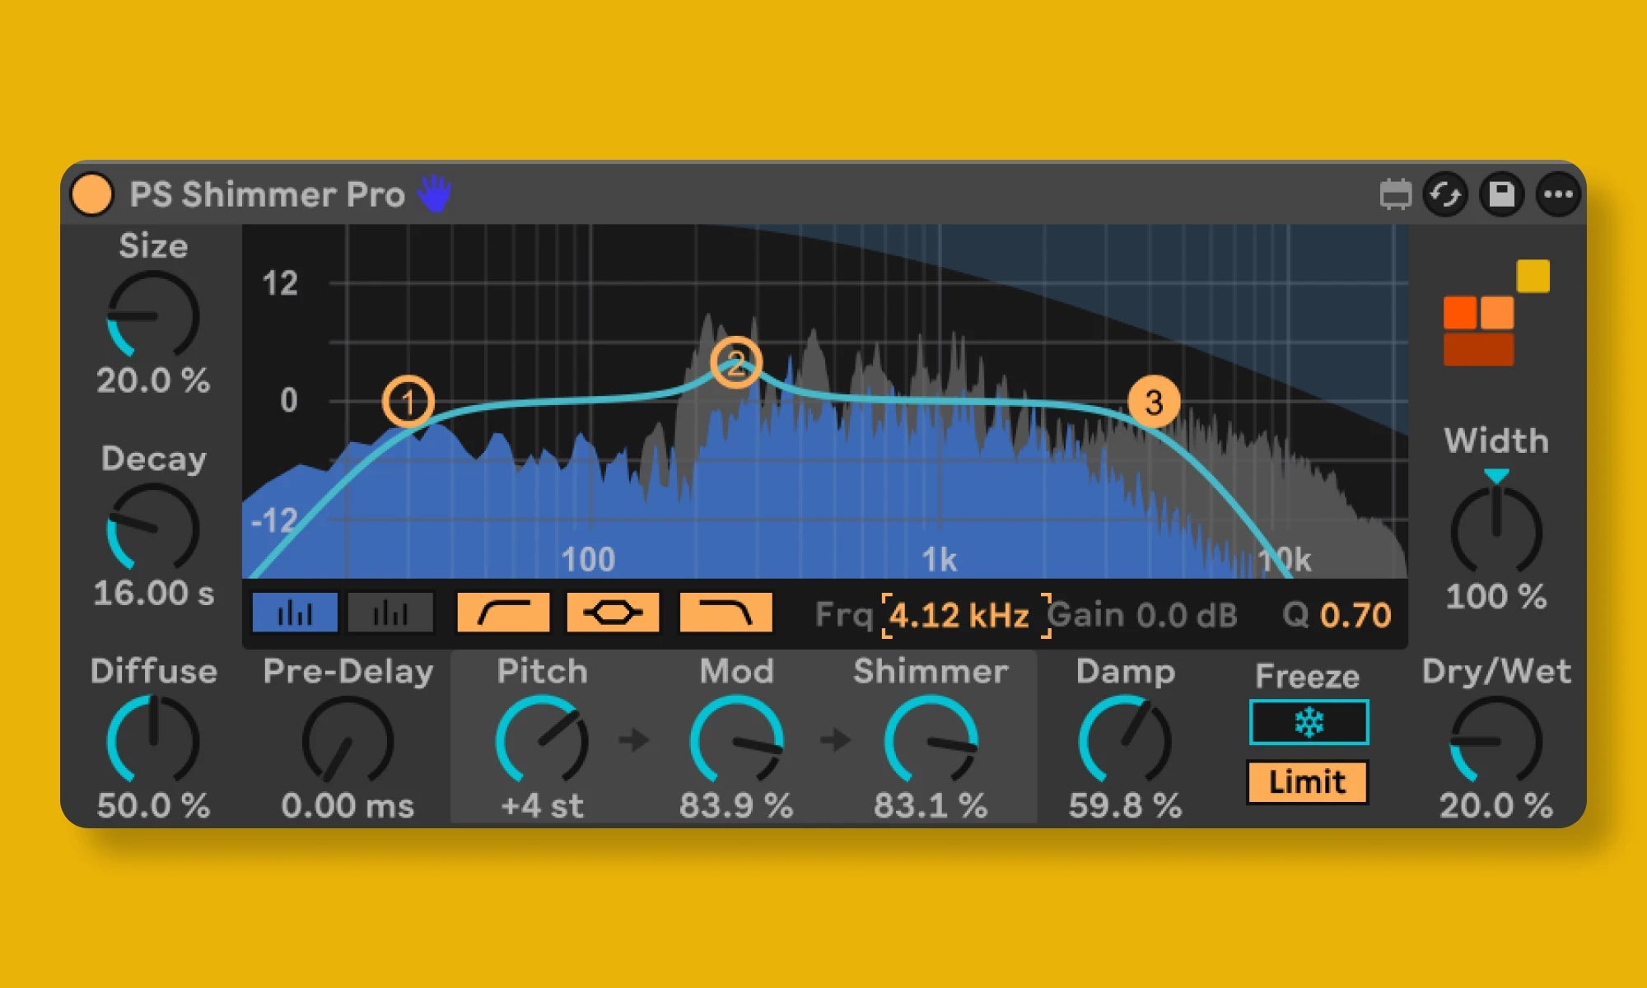Select the low-cut filter shape button
Viewport: 1647px width, 988px height.
(x=503, y=613)
